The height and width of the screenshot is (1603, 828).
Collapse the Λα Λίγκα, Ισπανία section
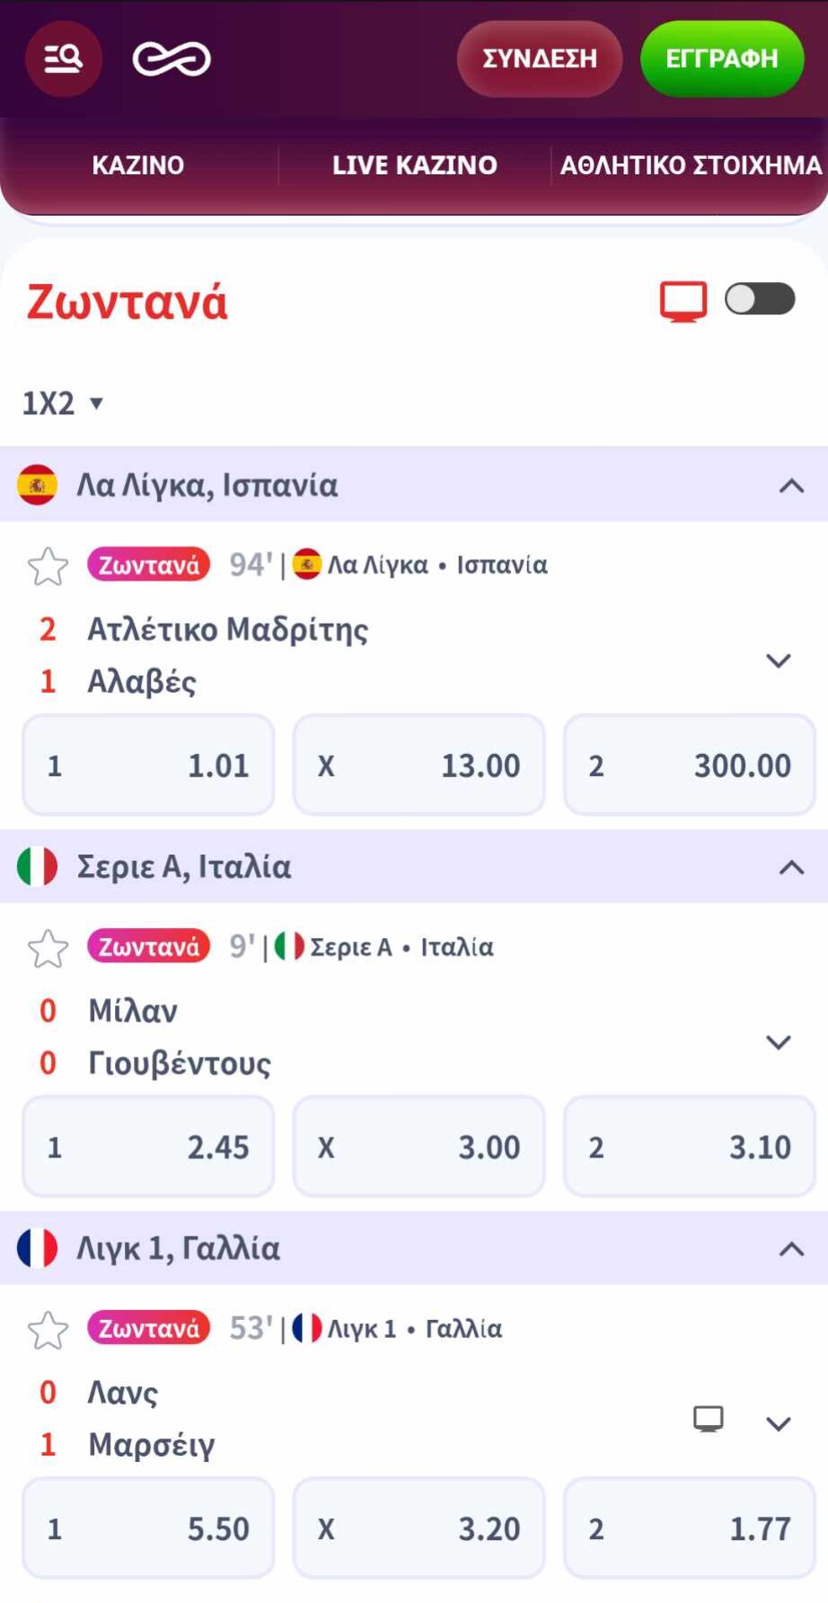pyautogui.click(x=789, y=485)
